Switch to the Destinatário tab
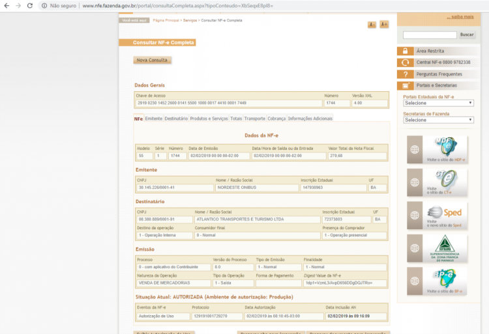The height and width of the screenshot is (334, 489). tap(176, 118)
